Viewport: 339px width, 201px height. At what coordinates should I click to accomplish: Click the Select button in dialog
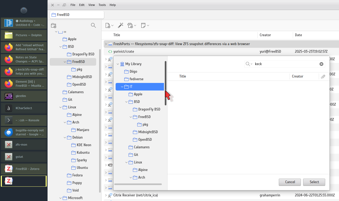tap(314, 182)
